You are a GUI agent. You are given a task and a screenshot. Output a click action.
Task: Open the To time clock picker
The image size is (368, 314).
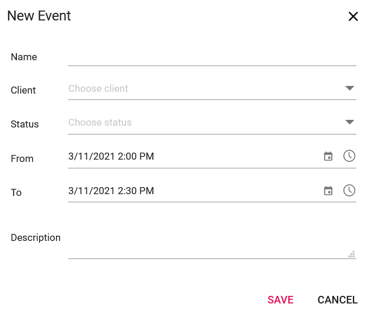349,191
